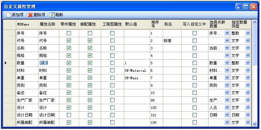Select the row header of 数量 row
The height and width of the screenshot is (130, 261).
tap(9, 63)
